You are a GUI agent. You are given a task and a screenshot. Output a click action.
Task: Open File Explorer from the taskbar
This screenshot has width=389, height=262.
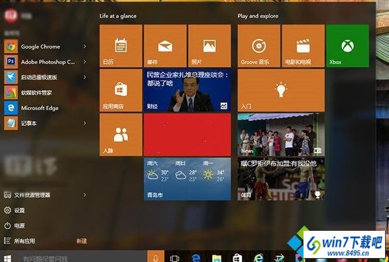click(x=217, y=259)
